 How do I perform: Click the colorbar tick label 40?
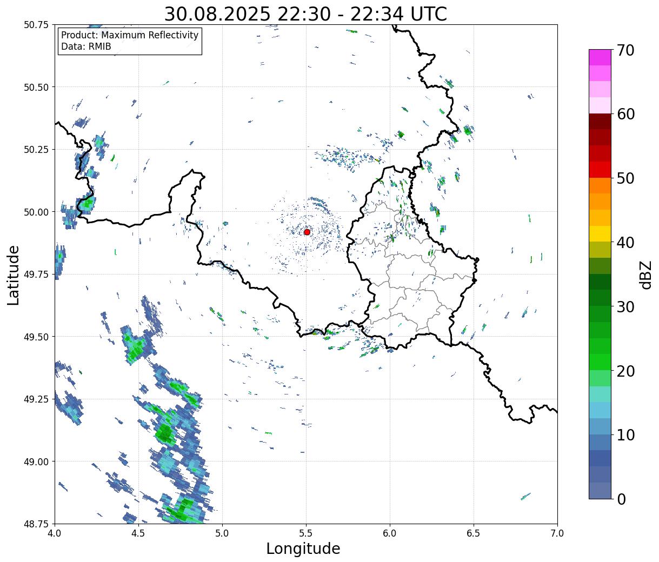[625, 243]
